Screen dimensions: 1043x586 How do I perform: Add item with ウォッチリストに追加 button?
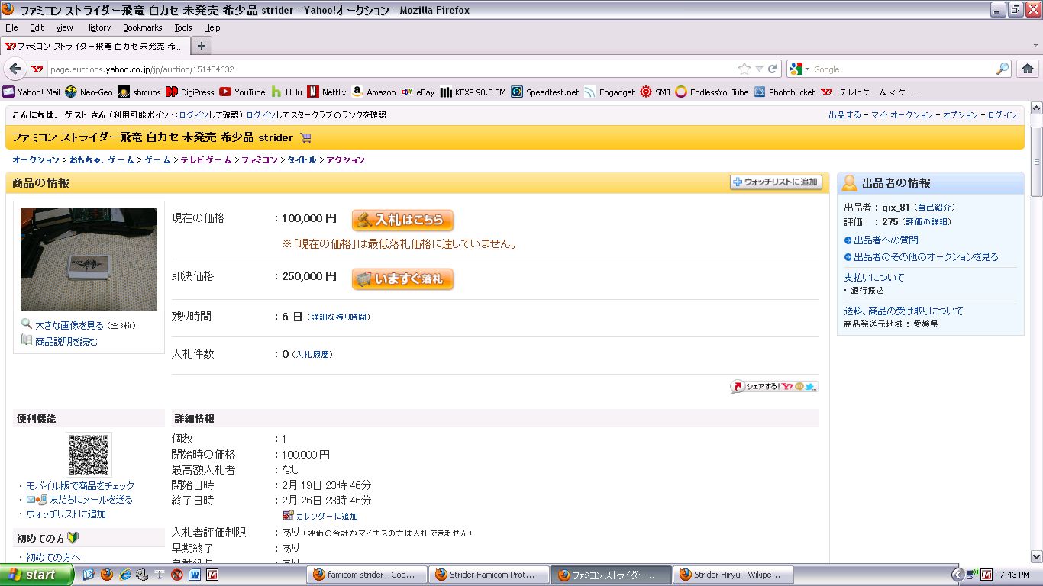[775, 182]
